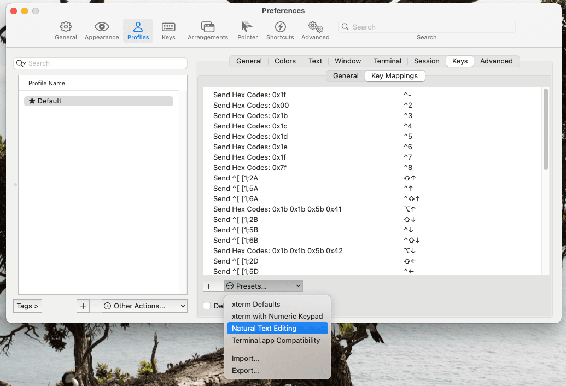This screenshot has height=386, width=566.
Task: Switch to the Terminal tab
Action: pos(387,61)
